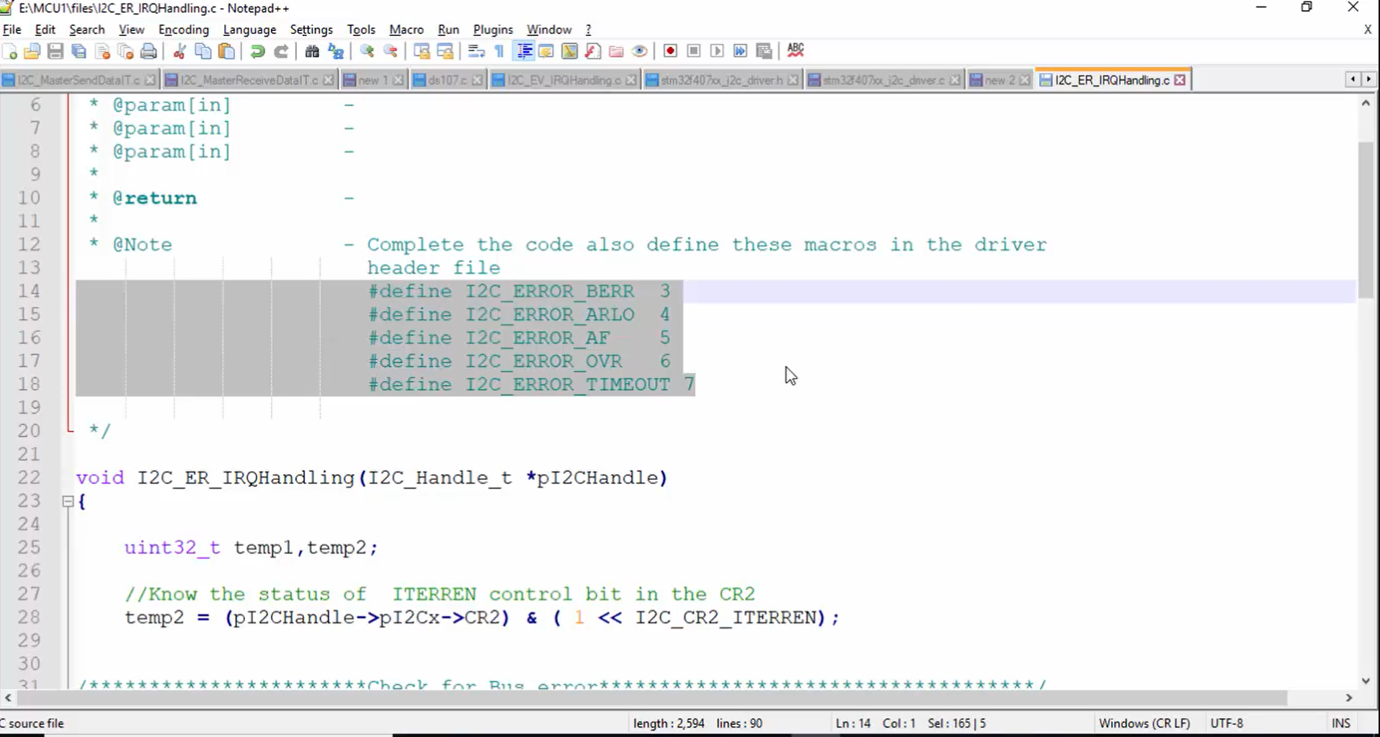
Task: Open a file using the Open folder icon
Action: [32, 51]
